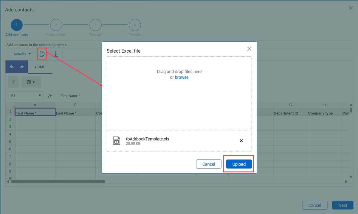The width and height of the screenshot is (358, 214).
Task: Open the table format dropdown button
Action: [31, 82]
